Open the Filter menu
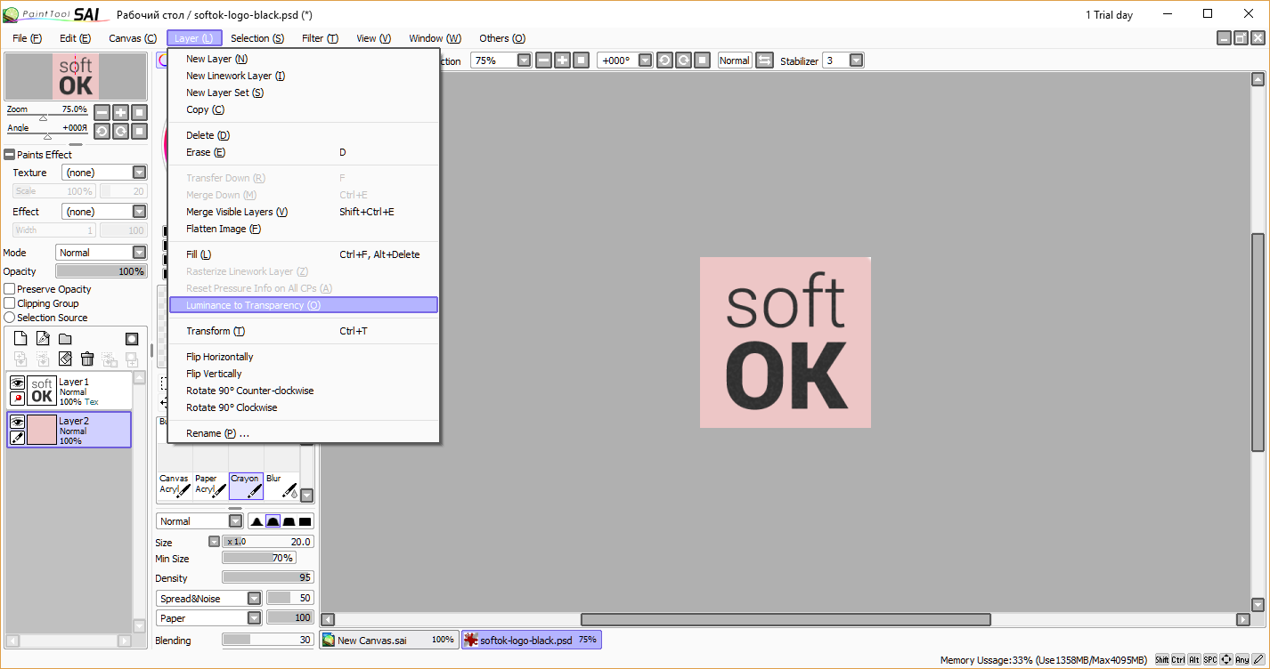The height and width of the screenshot is (669, 1270). [x=320, y=38]
